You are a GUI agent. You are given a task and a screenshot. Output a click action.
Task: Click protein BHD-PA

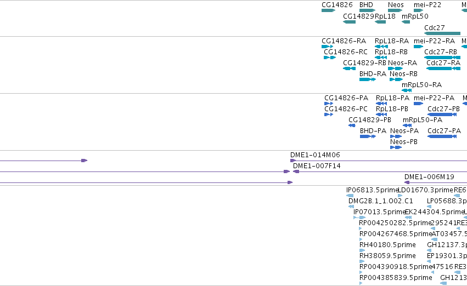368,136
